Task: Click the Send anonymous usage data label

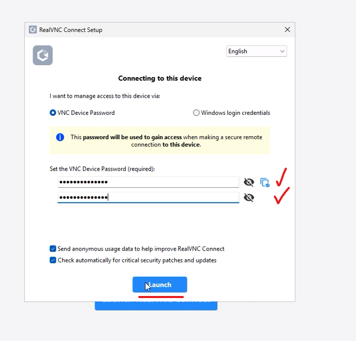Action: click(x=141, y=249)
